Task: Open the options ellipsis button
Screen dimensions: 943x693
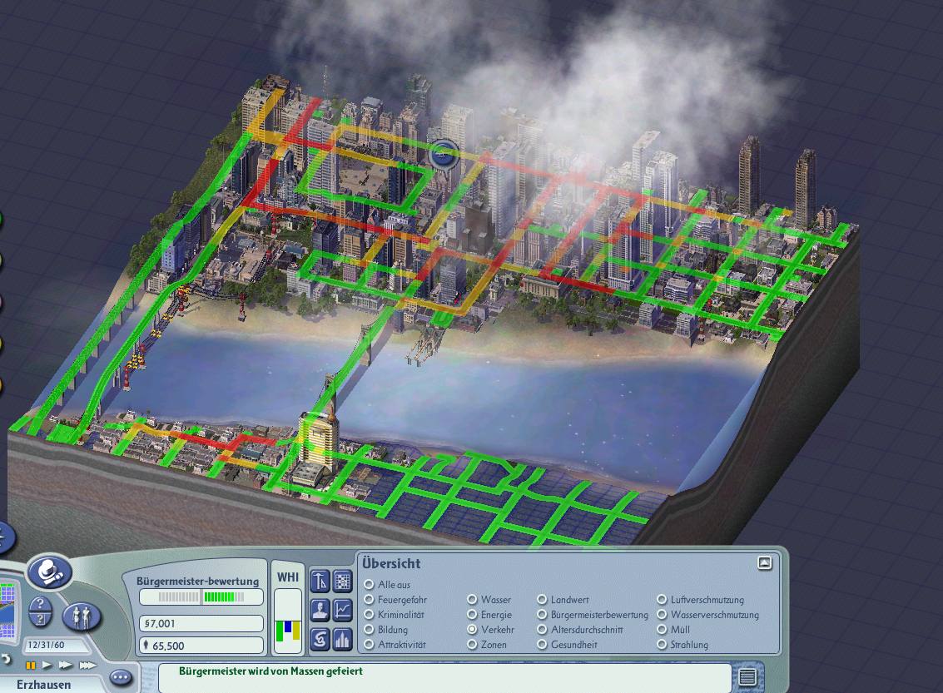Action: coord(121,678)
